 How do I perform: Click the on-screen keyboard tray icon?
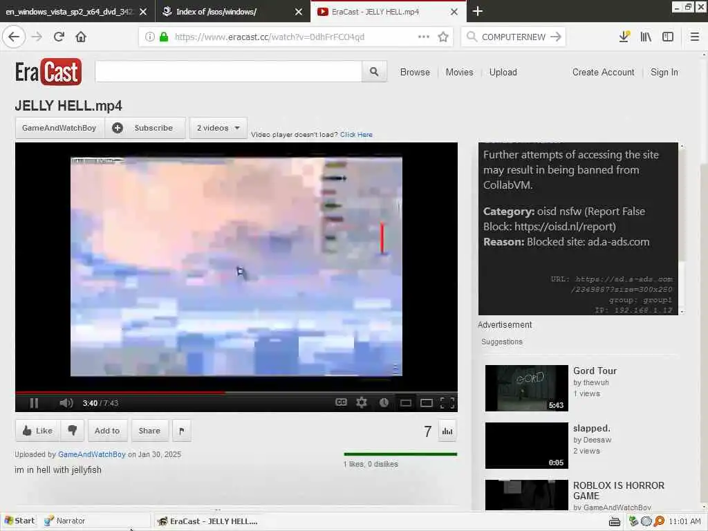(x=615, y=521)
